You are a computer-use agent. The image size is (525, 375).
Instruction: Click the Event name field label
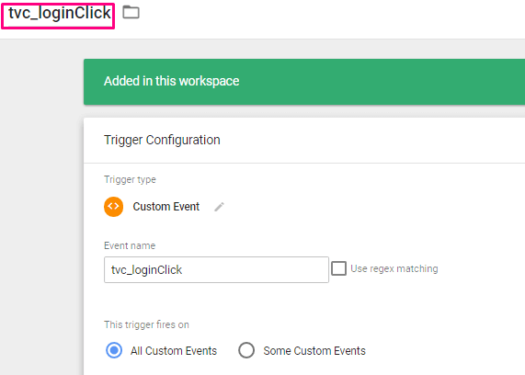[130, 245]
